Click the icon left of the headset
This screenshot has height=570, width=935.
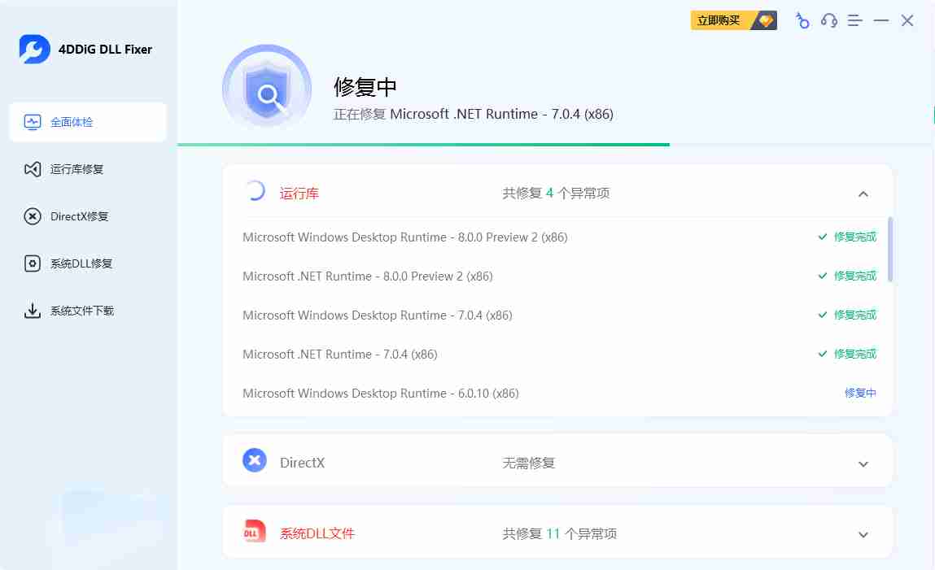click(802, 21)
